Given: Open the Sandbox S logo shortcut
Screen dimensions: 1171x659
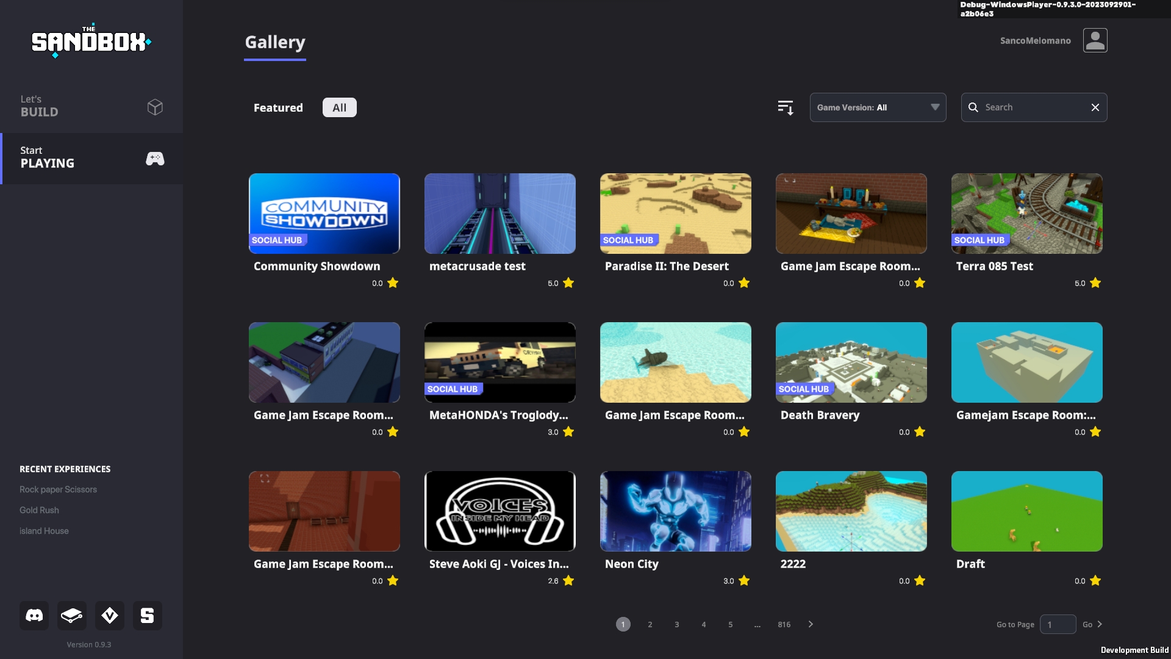Looking at the screenshot, I should (x=148, y=615).
